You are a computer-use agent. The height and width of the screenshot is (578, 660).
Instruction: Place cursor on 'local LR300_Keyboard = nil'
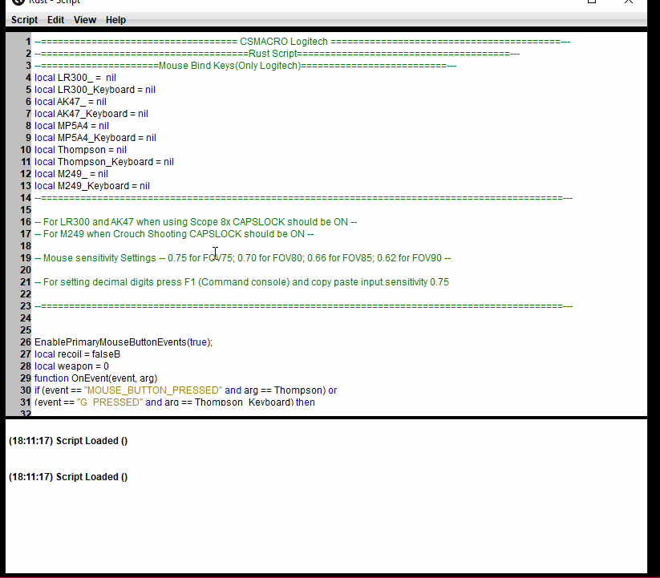(x=95, y=90)
